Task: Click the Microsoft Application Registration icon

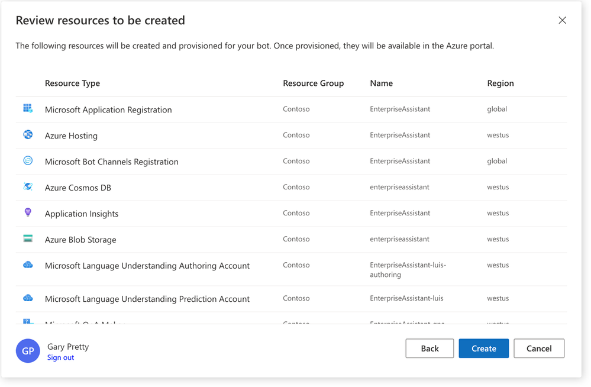Action: tap(28, 109)
